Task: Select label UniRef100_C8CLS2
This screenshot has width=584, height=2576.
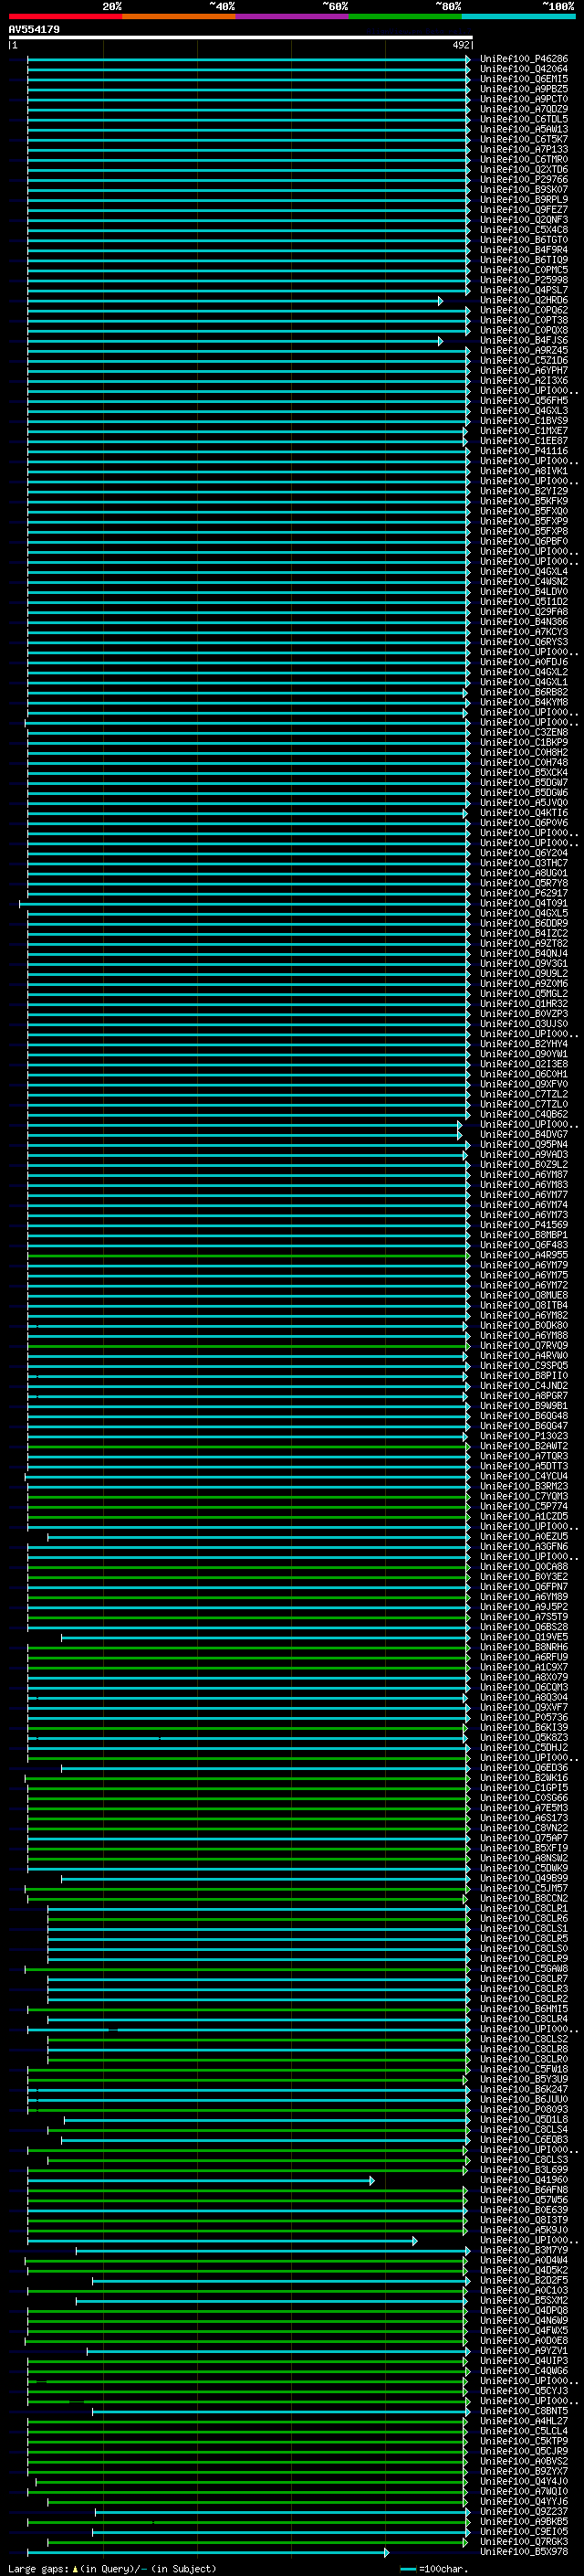Action: click(523, 2039)
